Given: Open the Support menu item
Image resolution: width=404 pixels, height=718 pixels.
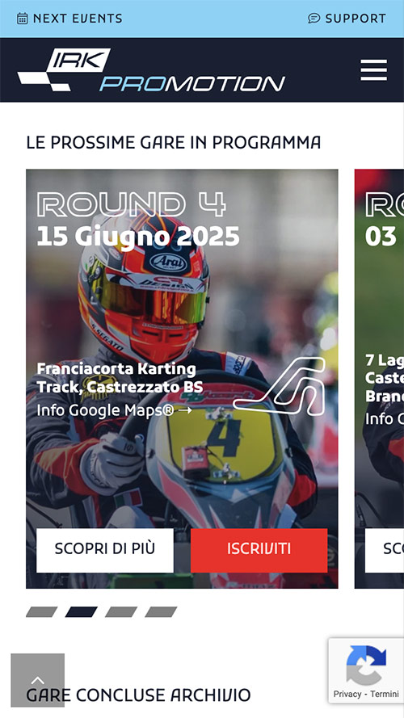Looking at the screenshot, I should [347, 19].
